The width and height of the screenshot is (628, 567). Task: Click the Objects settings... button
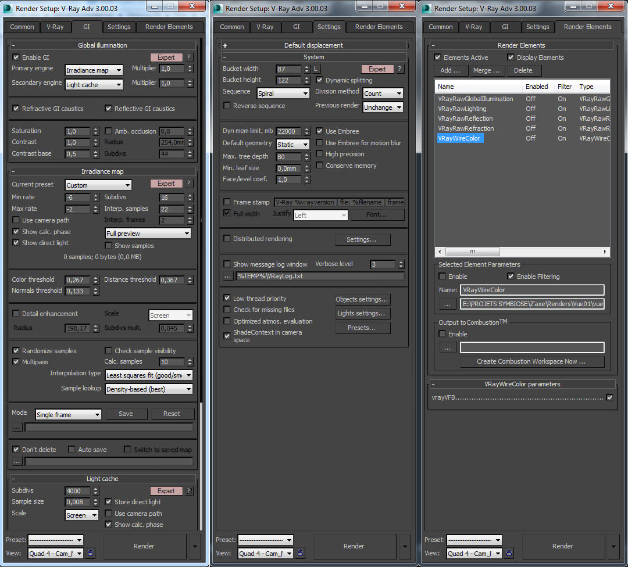tap(362, 299)
